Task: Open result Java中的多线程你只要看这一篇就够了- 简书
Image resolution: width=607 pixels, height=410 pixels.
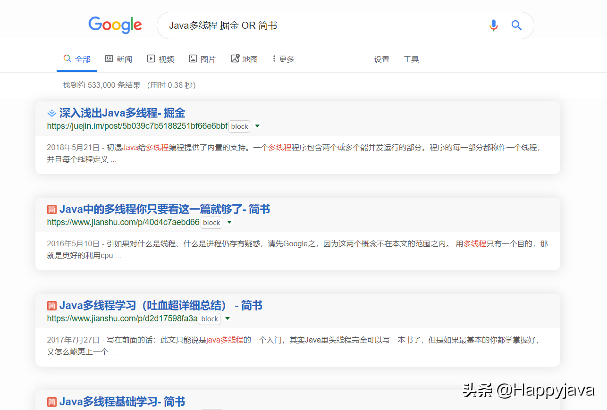Action: tap(165, 209)
